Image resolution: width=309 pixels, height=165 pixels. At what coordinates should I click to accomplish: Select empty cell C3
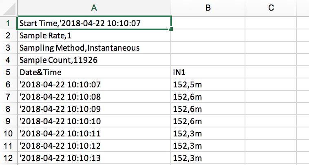[x=270, y=48]
